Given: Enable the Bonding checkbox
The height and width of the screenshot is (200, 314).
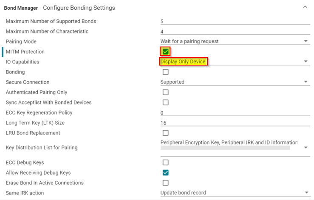Looking at the screenshot, I should click(x=166, y=72).
